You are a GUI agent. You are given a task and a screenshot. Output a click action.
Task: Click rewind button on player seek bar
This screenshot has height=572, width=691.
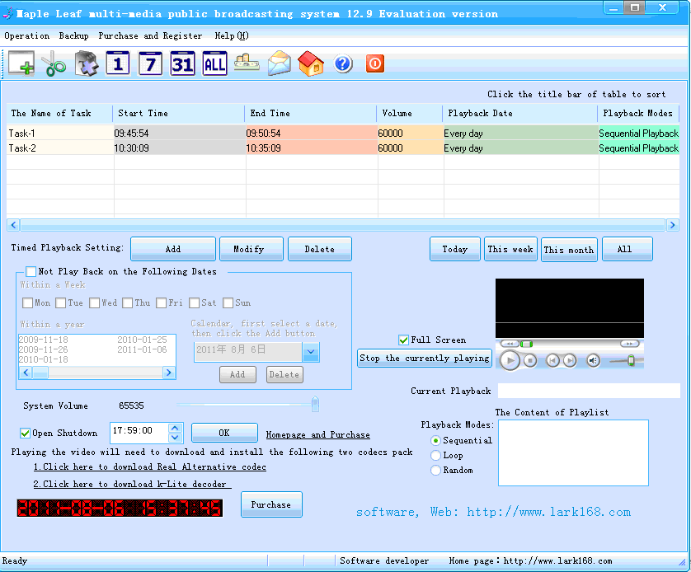pos(510,344)
